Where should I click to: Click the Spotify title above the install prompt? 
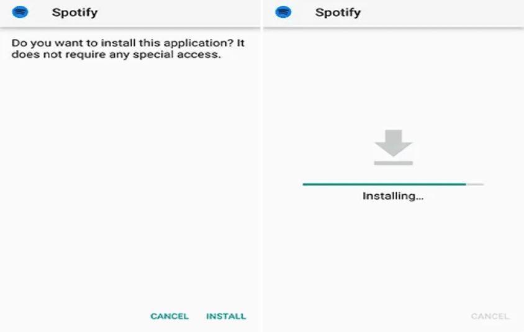[75, 12]
